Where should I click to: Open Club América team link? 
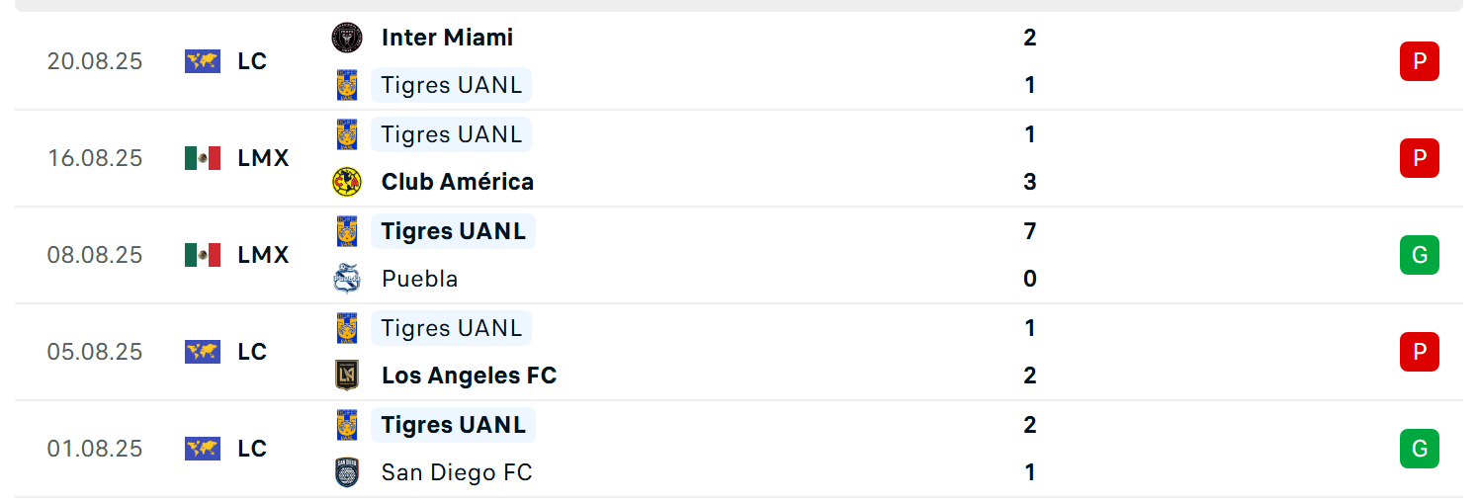coord(458,182)
